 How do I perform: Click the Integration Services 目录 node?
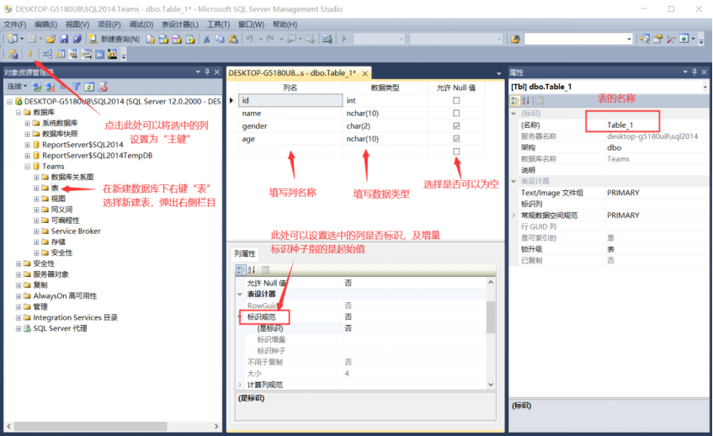pos(75,317)
